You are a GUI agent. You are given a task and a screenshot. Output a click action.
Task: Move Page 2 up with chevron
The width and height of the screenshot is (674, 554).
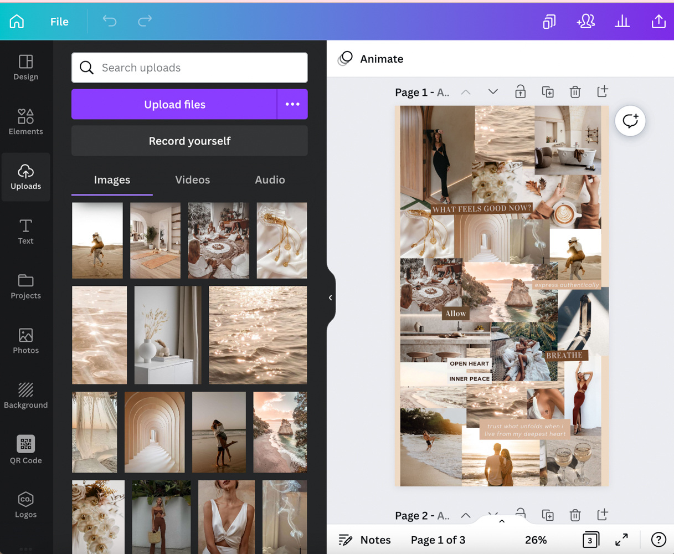(x=466, y=516)
